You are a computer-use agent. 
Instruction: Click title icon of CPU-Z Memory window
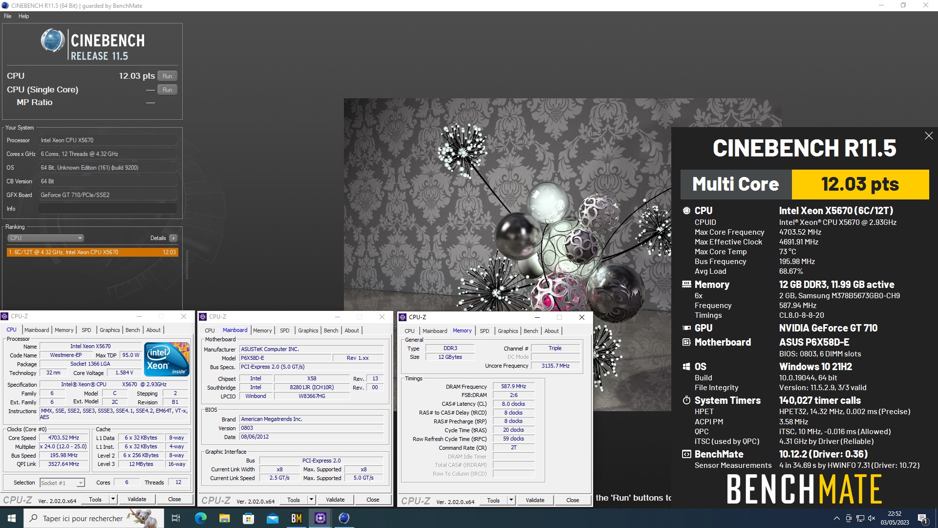403,317
